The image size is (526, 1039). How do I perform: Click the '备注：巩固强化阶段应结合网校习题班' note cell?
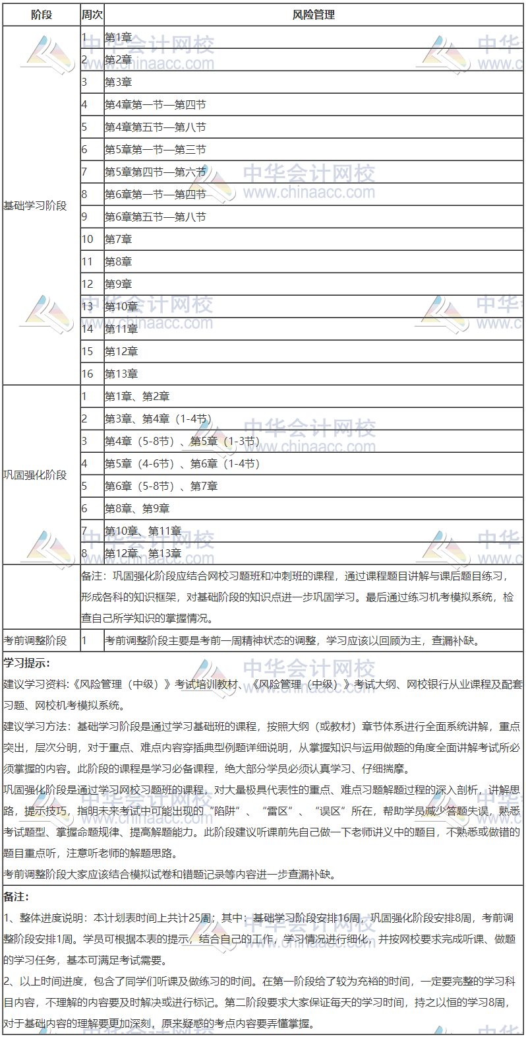[302, 597]
